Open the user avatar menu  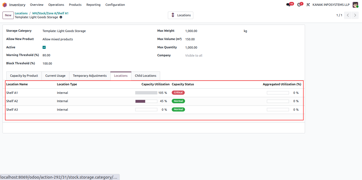click(x=355, y=5)
